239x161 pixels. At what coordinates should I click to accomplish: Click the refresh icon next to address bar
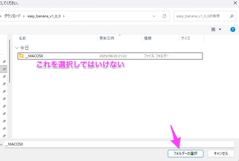(164, 16)
